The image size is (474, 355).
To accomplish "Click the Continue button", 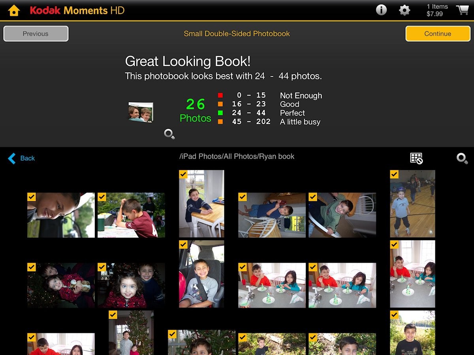I will [x=438, y=34].
